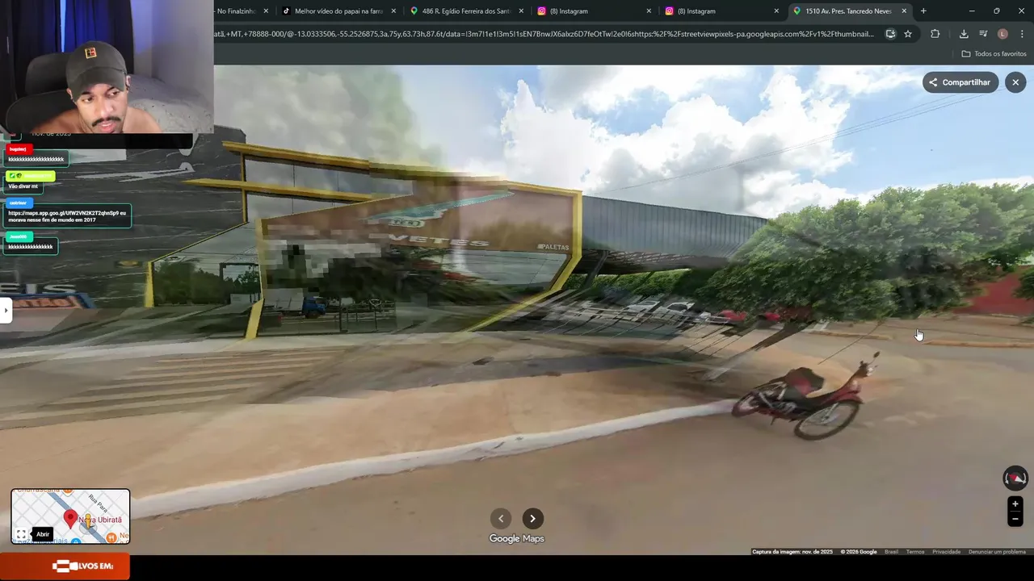Click the Chrome profile avatar
The image size is (1034, 581).
point(1002,34)
